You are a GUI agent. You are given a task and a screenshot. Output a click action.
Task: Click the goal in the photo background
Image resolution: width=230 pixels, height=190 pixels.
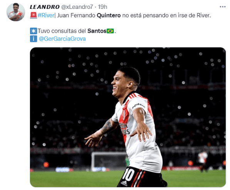tap(109, 161)
